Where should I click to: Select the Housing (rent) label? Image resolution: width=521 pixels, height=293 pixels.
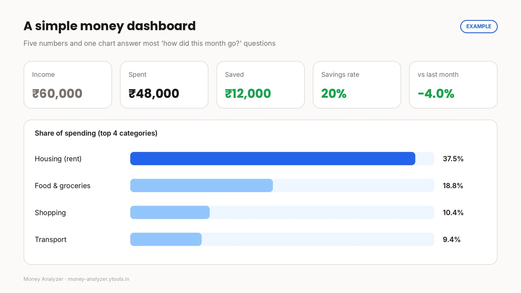pos(58,159)
